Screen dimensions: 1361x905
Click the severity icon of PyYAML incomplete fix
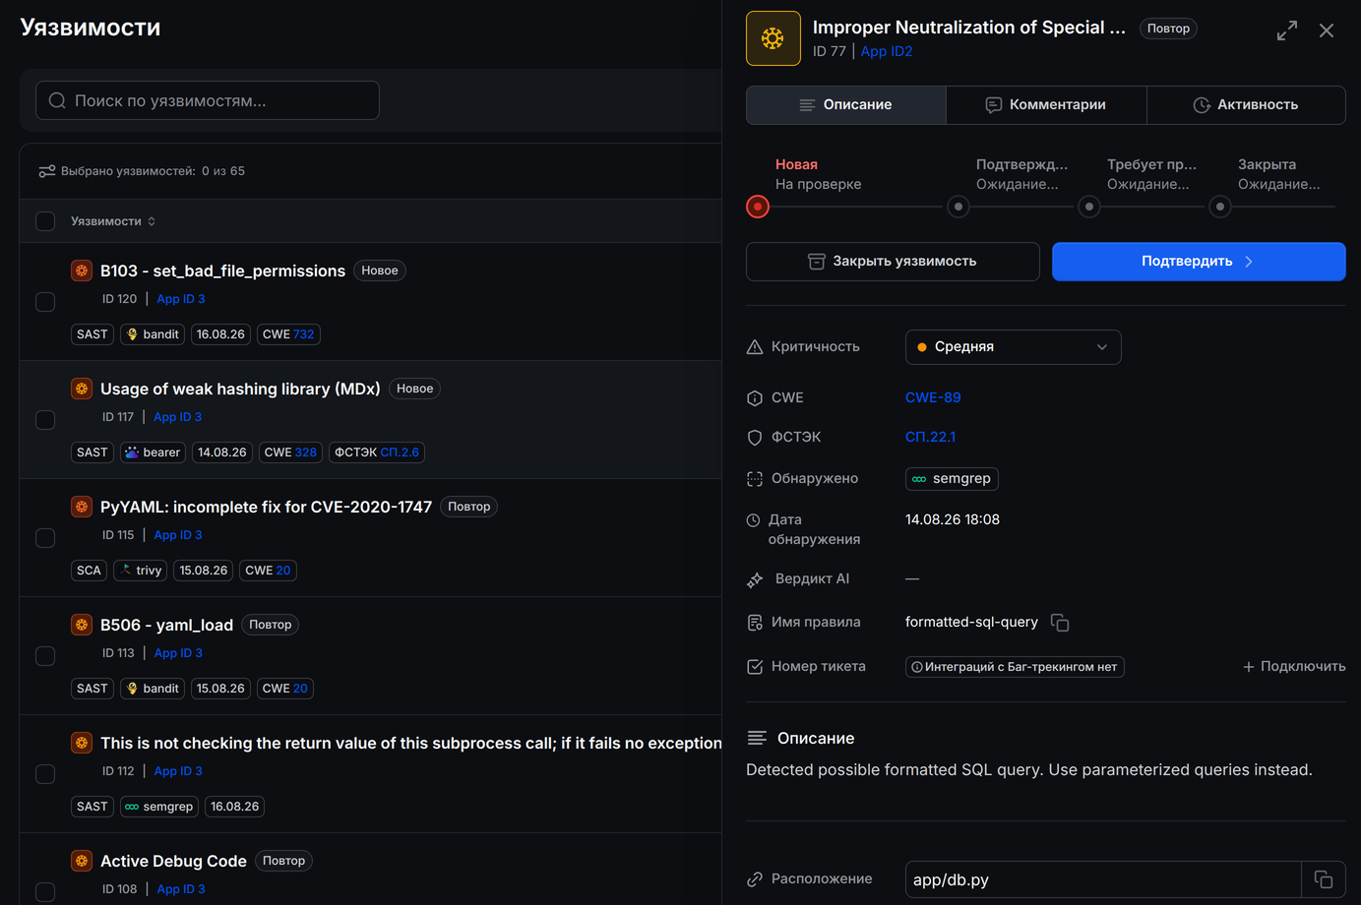pos(82,507)
